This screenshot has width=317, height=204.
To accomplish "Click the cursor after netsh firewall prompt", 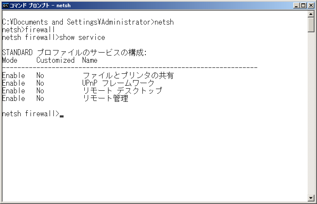I will [61, 116].
